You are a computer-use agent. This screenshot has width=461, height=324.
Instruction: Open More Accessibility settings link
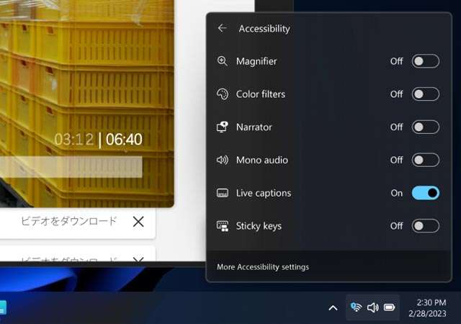pyautogui.click(x=263, y=267)
